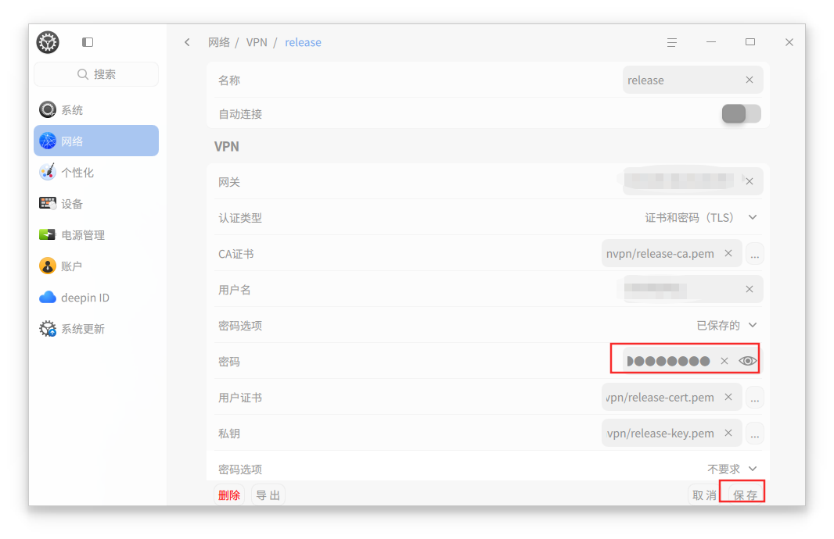Viewport: 834px width, 539px height.
Task: Clear the 密码 password field
Action: click(724, 361)
